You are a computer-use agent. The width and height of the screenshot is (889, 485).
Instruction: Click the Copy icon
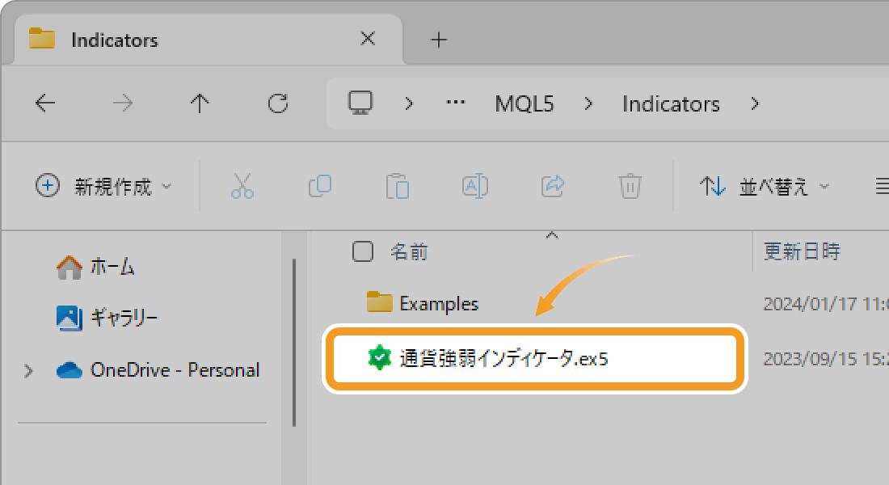[320, 186]
